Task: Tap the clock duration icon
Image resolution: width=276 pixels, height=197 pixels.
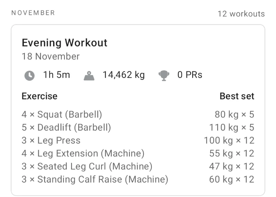Action: pos(29,76)
